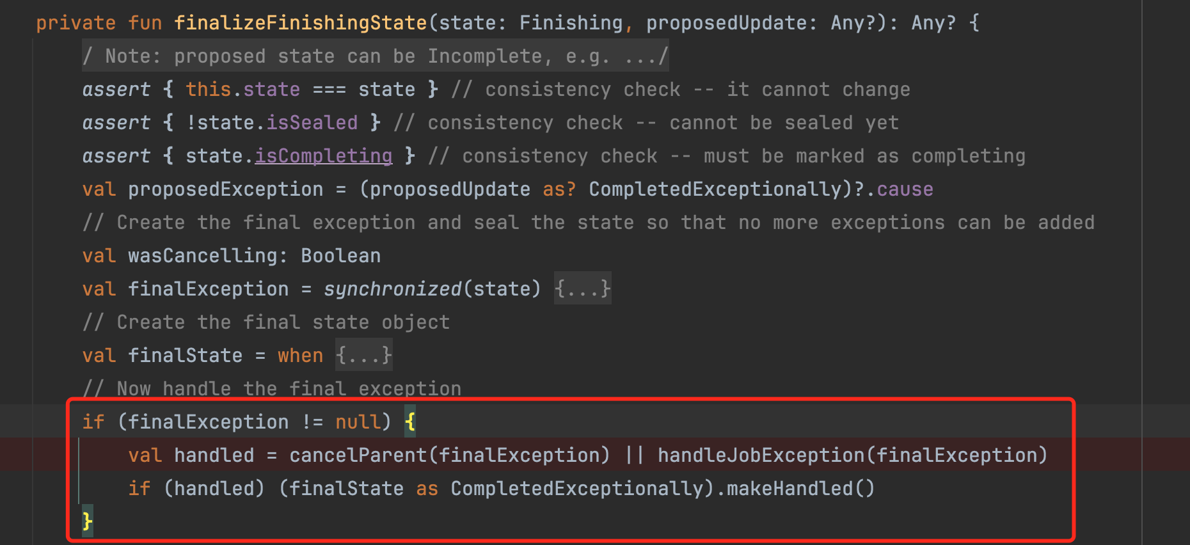Click the 'Now handle the final exception' comment
Viewport: 1190px width, 545px height.
tap(288, 388)
